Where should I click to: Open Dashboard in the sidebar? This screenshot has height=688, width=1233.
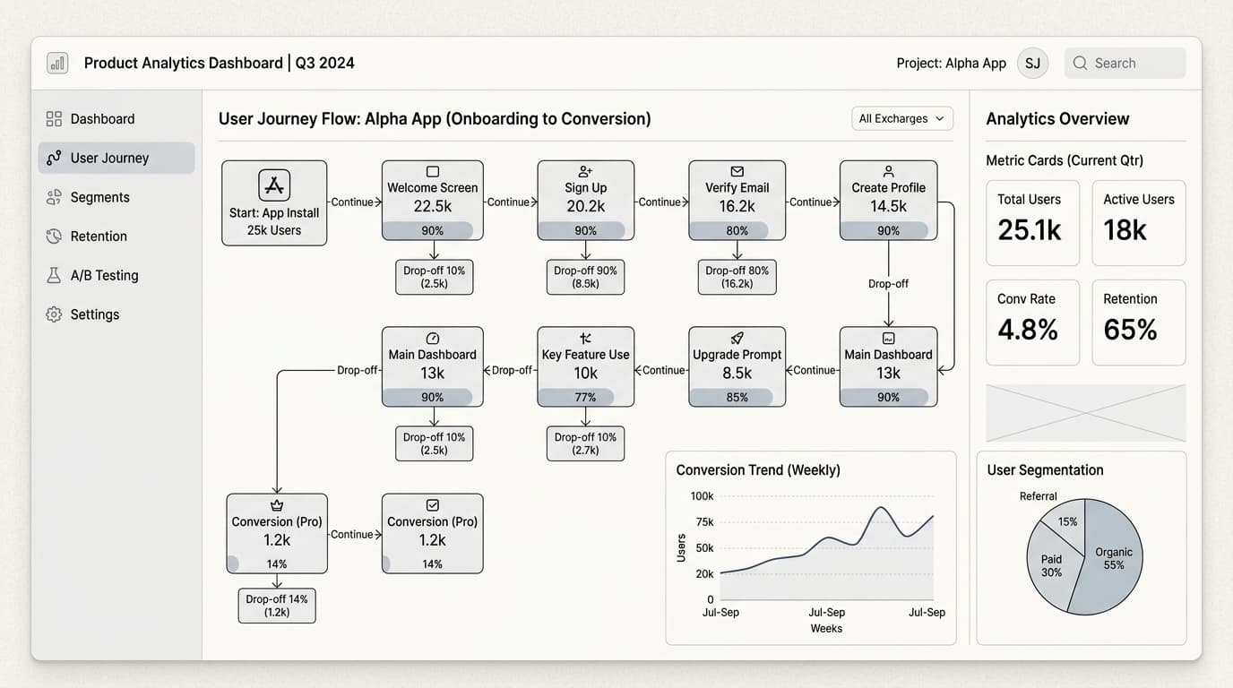[116, 118]
